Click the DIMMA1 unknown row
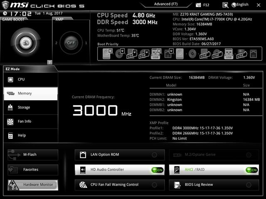The image size is (266, 199). (x=204, y=95)
